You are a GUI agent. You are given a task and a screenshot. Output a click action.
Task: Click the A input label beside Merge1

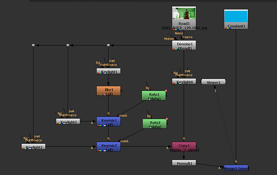point(219,168)
